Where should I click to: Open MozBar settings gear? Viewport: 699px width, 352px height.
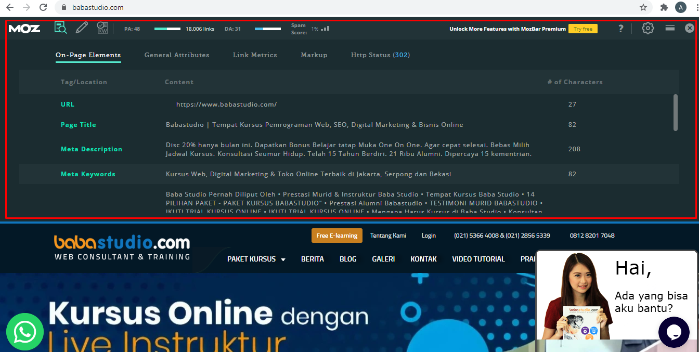pyautogui.click(x=648, y=28)
